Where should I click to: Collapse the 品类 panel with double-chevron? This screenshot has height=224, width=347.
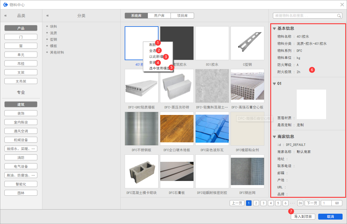point(5,16)
